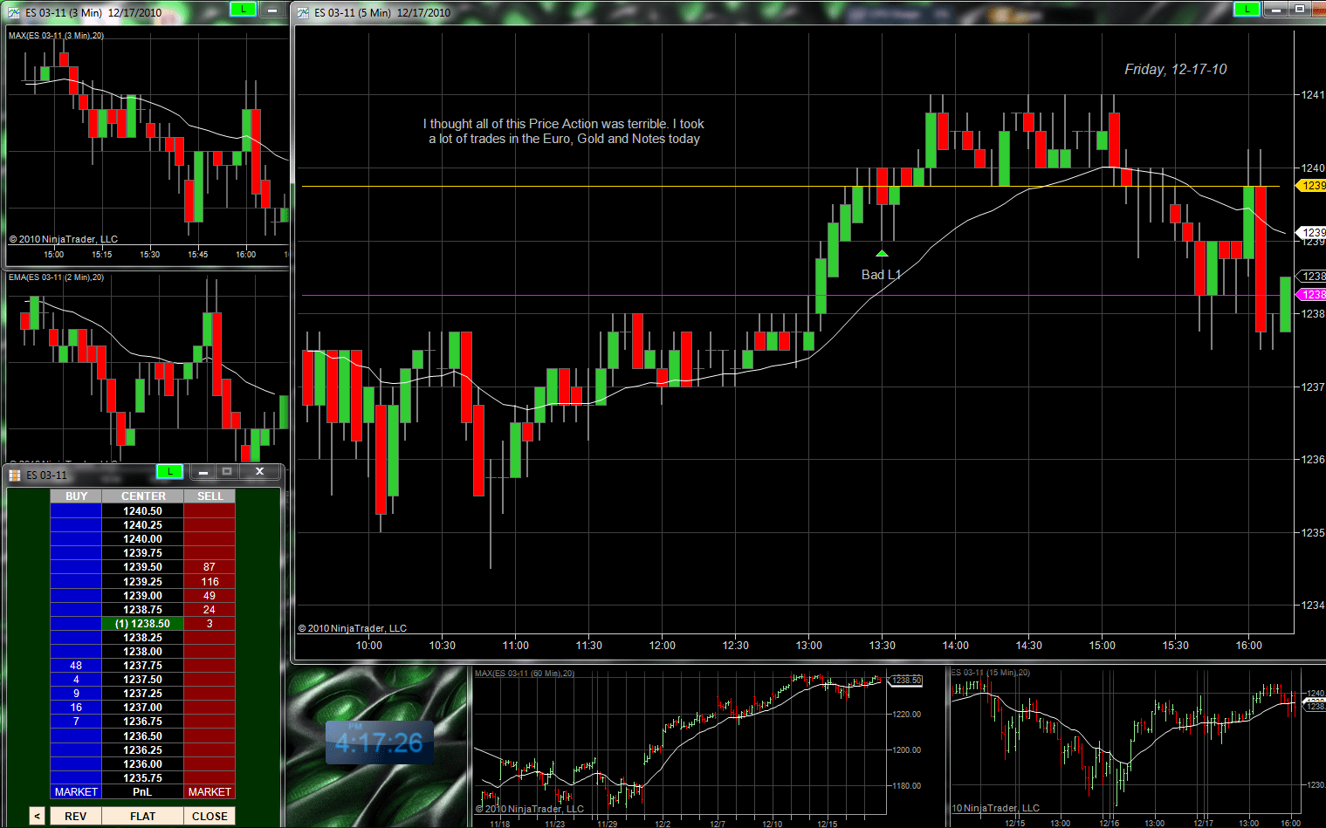Click the green L link button on 3 Min chart
Viewport: 1326px width, 828px height.
(x=243, y=9)
